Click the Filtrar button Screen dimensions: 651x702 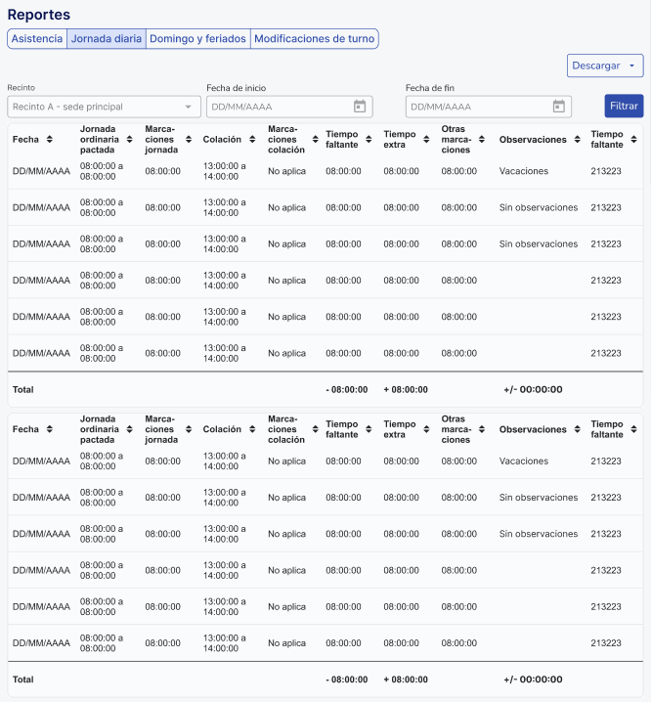coord(624,106)
